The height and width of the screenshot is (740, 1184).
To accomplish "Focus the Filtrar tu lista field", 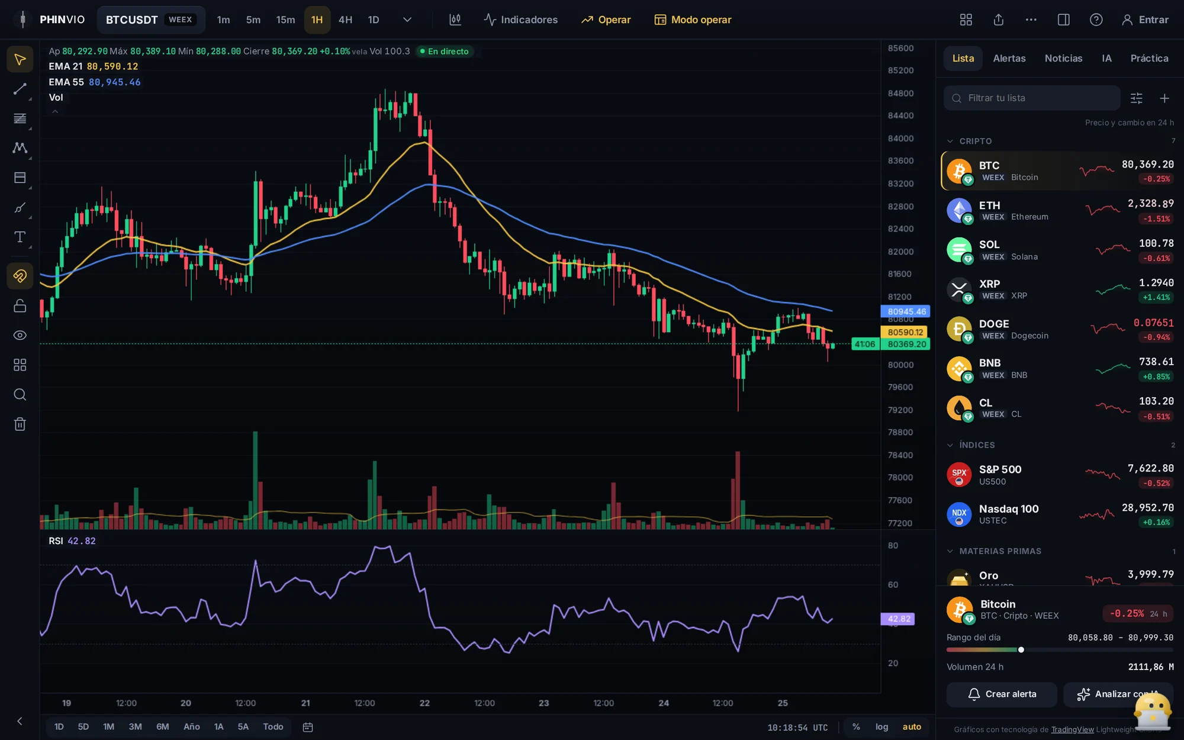I will pos(1032,98).
